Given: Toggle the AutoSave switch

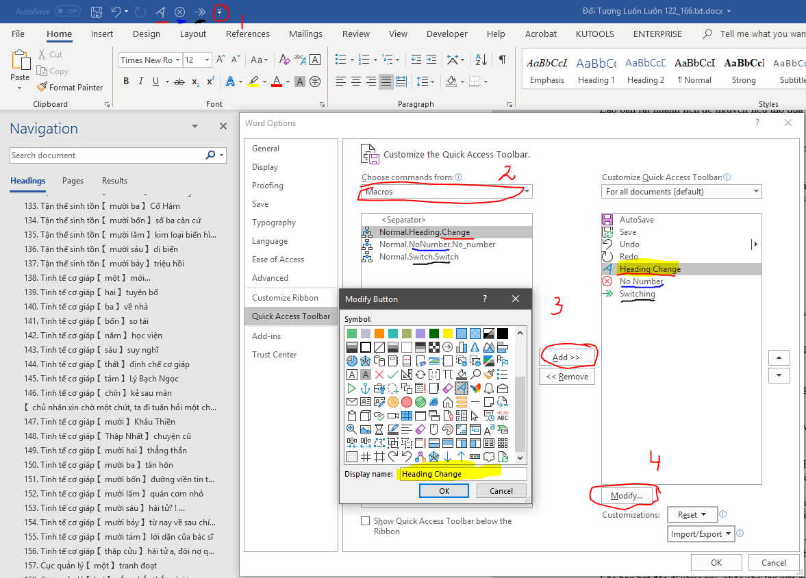Looking at the screenshot, I should [x=68, y=12].
